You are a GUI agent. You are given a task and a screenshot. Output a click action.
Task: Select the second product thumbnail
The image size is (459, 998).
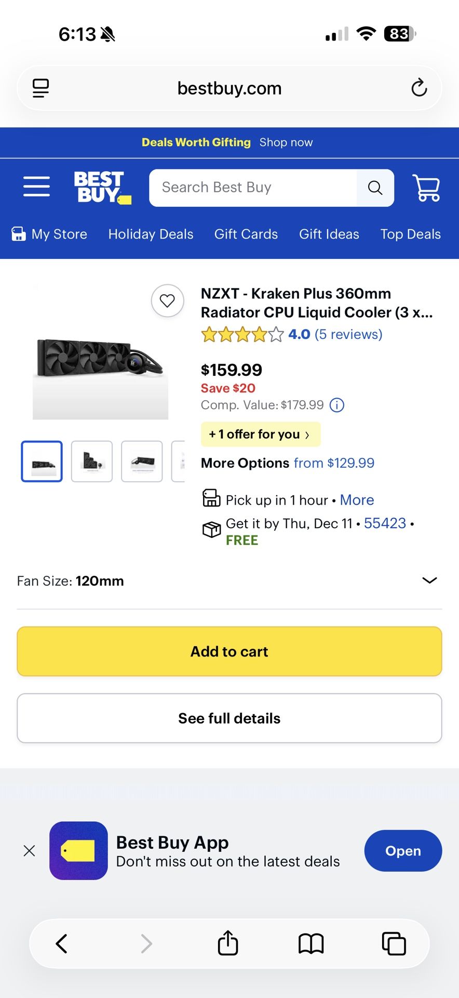(91, 461)
